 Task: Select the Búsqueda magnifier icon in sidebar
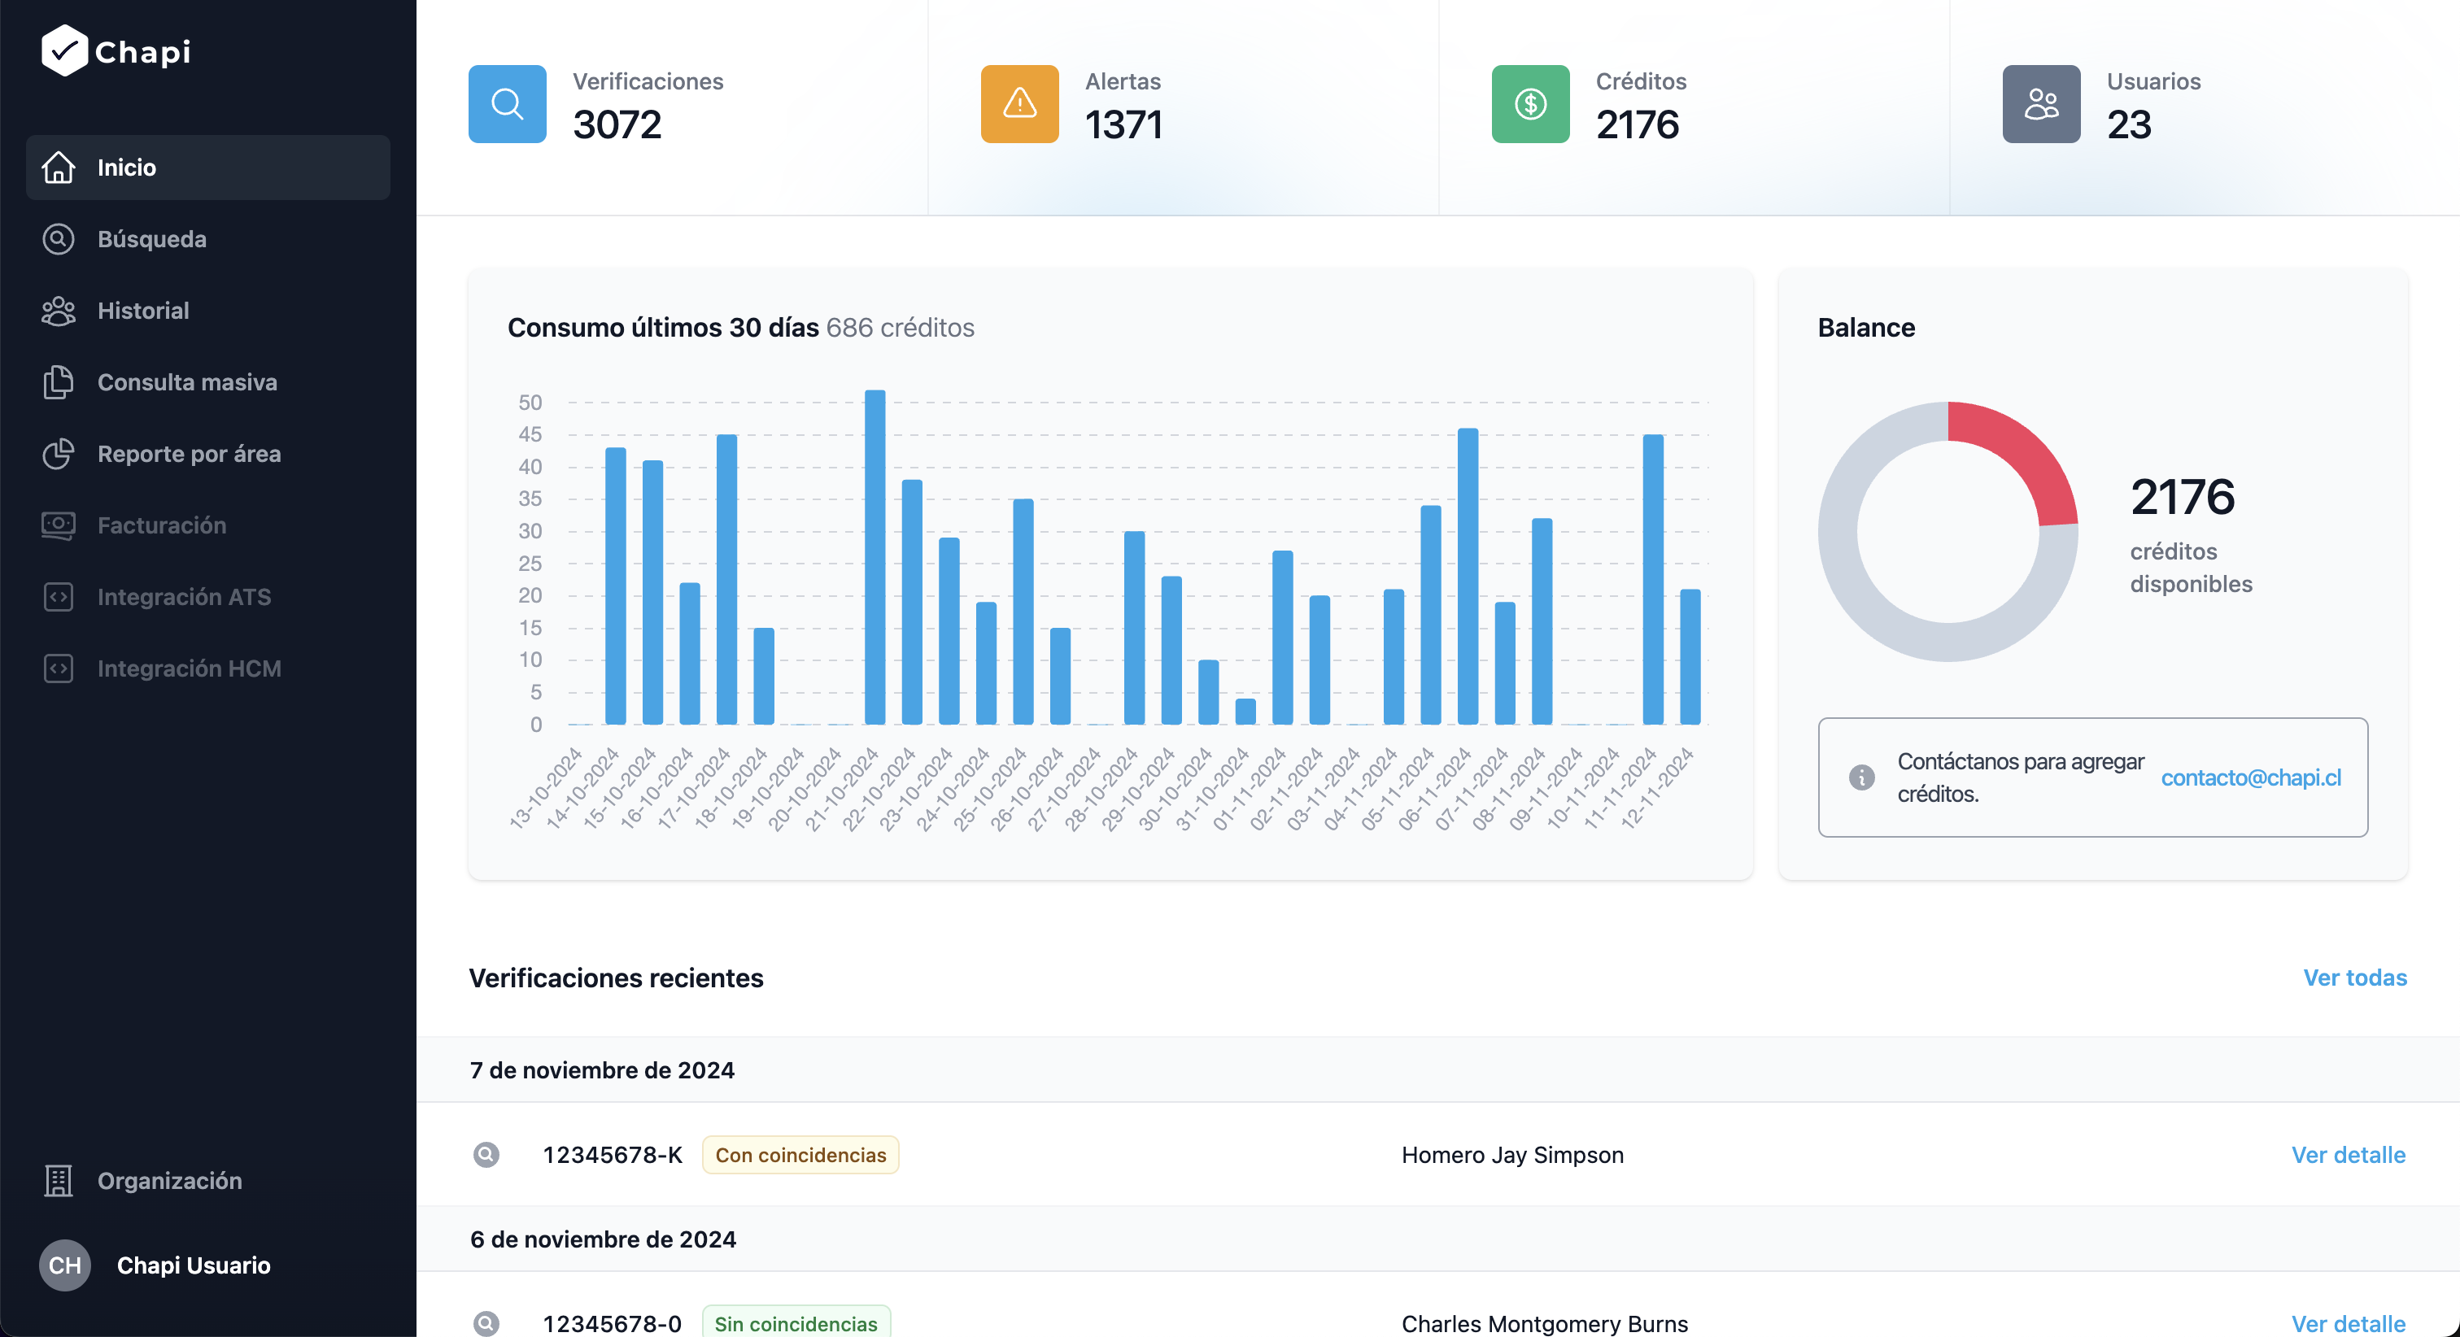59,239
